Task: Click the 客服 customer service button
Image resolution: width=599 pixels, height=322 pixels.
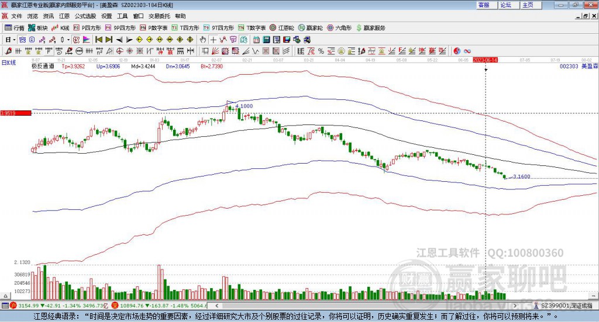Action: pos(486,5)
